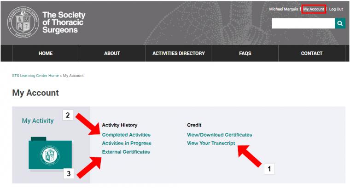The height and width of the screenshot is (188, 350).
Task: Open Activities in Progress link
Action: pos(127,144)
